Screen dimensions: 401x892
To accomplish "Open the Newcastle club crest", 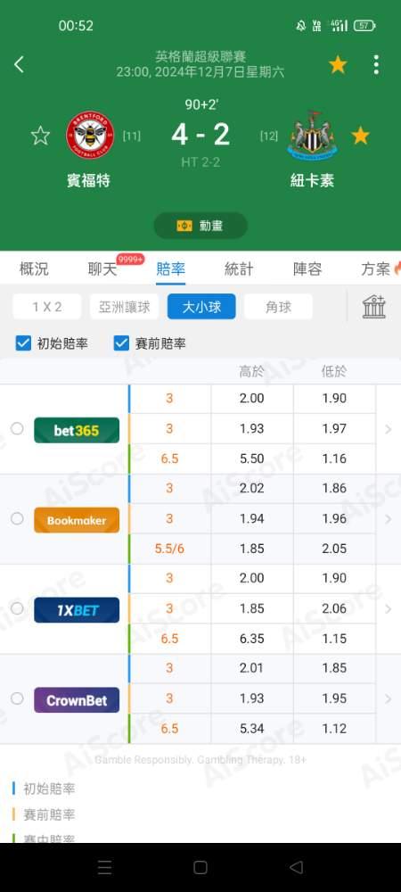I will pyautogui.click(x=313, y=135).
